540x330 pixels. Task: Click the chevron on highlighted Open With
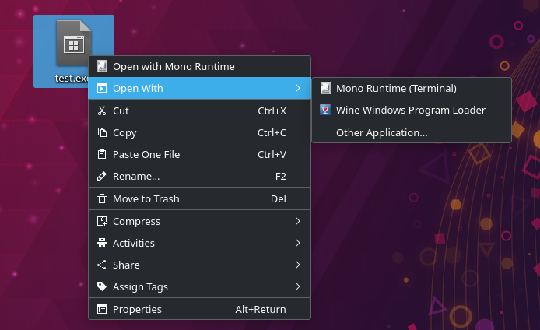[x=298, y=88]
